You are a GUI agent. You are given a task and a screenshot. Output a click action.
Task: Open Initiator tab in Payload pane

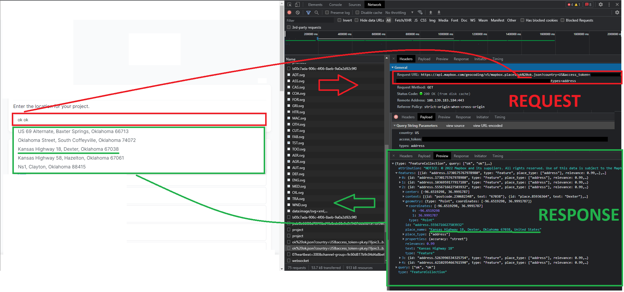pyautogui.click(x=482, y=117)
